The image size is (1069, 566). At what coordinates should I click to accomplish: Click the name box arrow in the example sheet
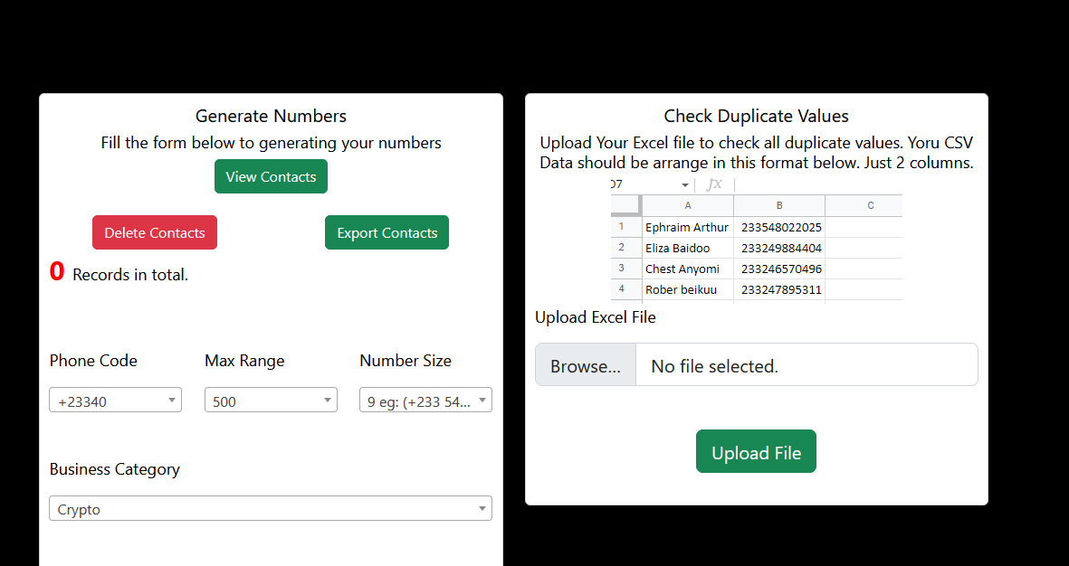(x=685, y=184)
